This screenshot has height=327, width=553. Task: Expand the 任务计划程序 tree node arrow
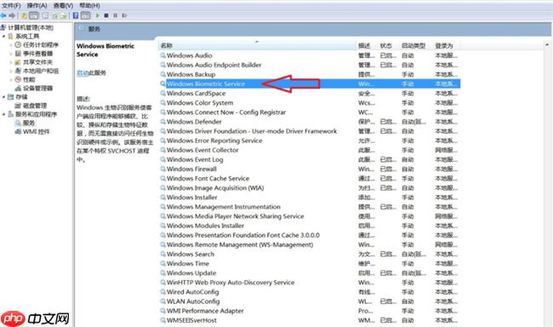click(11, 45)
